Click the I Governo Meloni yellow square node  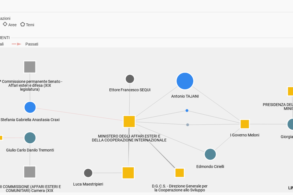pyautogui.click(x=245, y=124)
